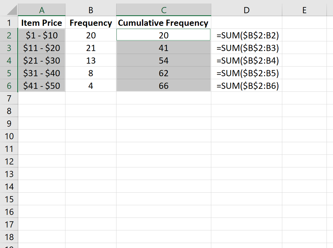Select row 12 header
The width and height of the screenshot is (333, 248).
[x=9, y=162]
